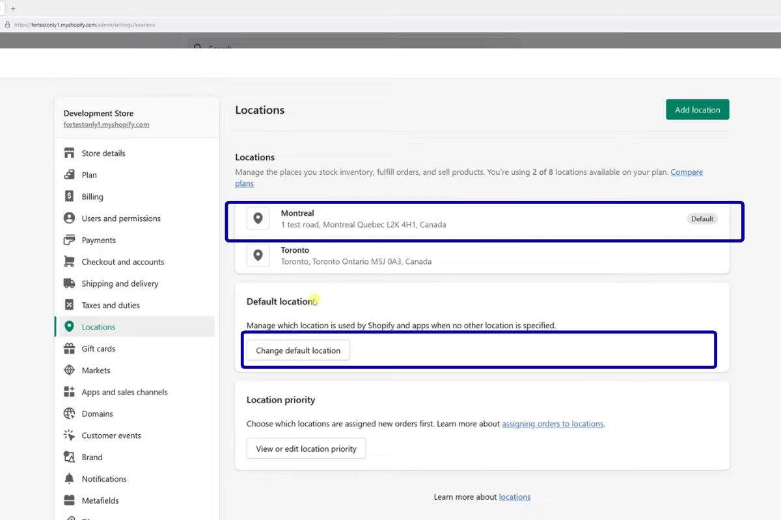Click the Apps and sales channels grid icon
Image resolution: width=781 pixels, height=520 pixels.
[69, 392]
